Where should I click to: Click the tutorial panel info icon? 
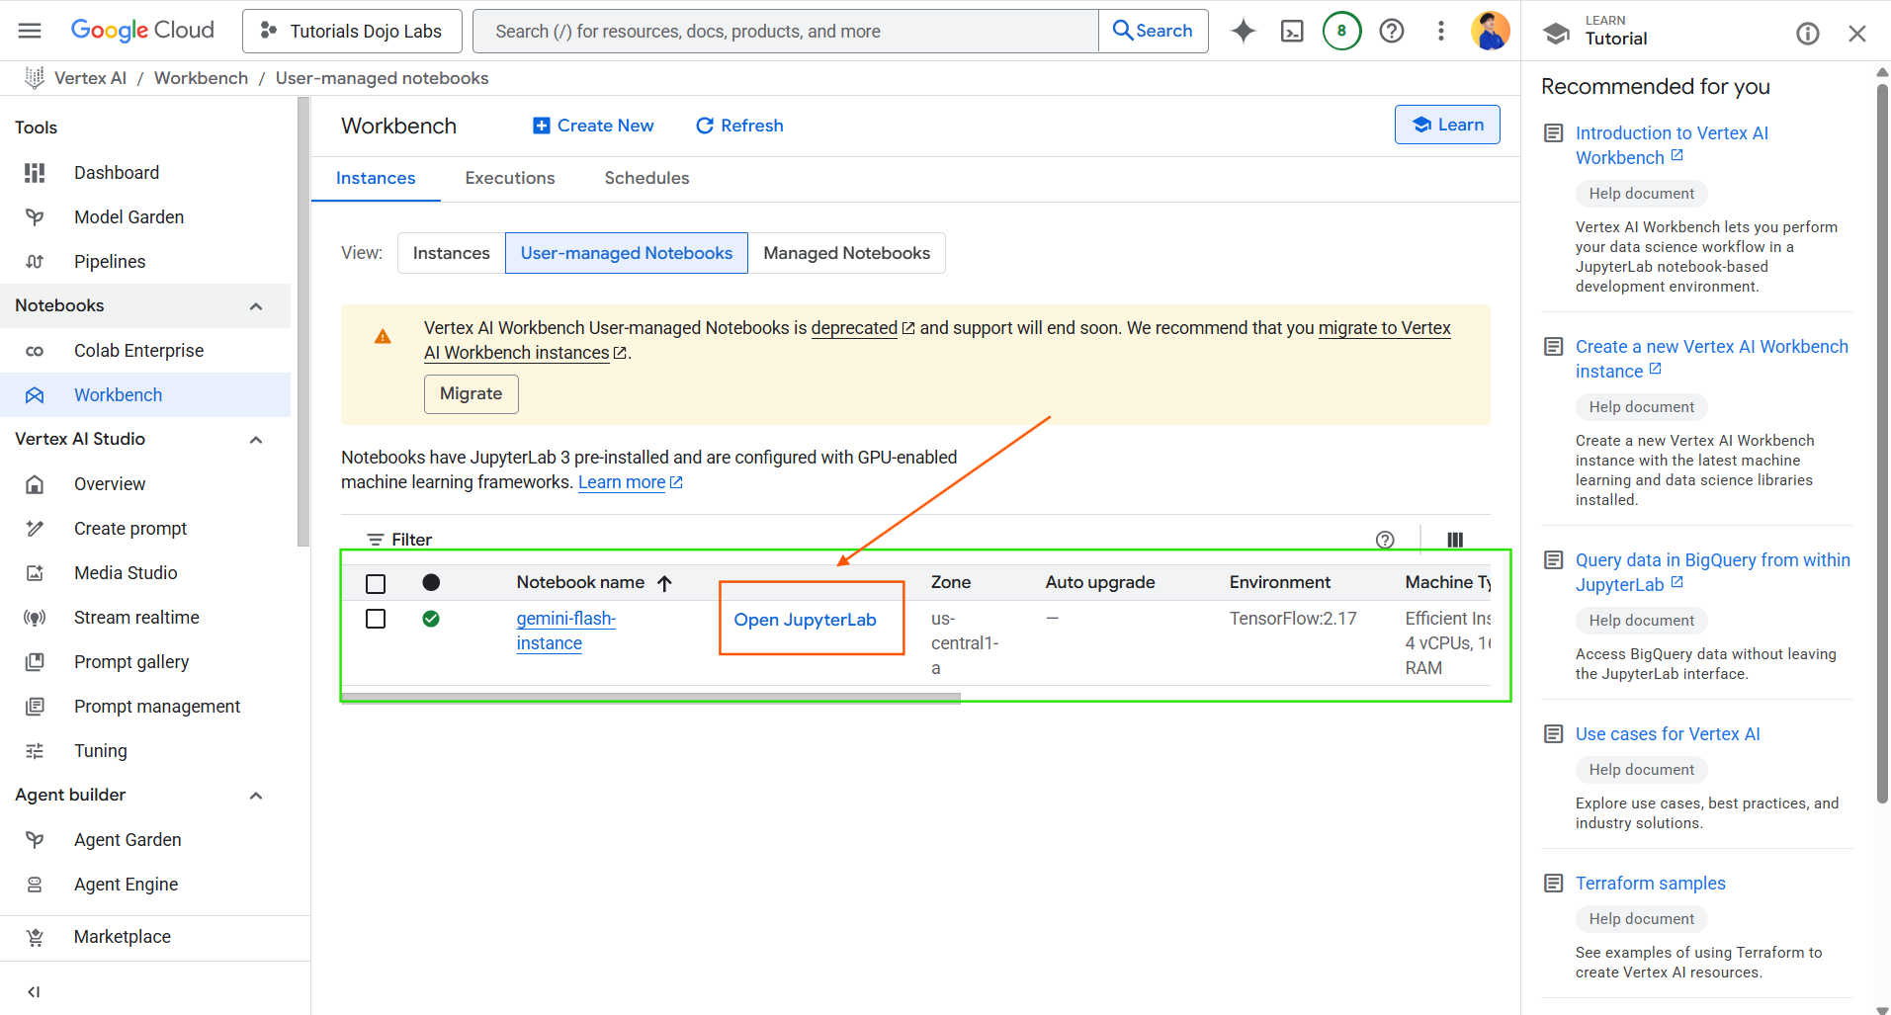[1807, 34]
